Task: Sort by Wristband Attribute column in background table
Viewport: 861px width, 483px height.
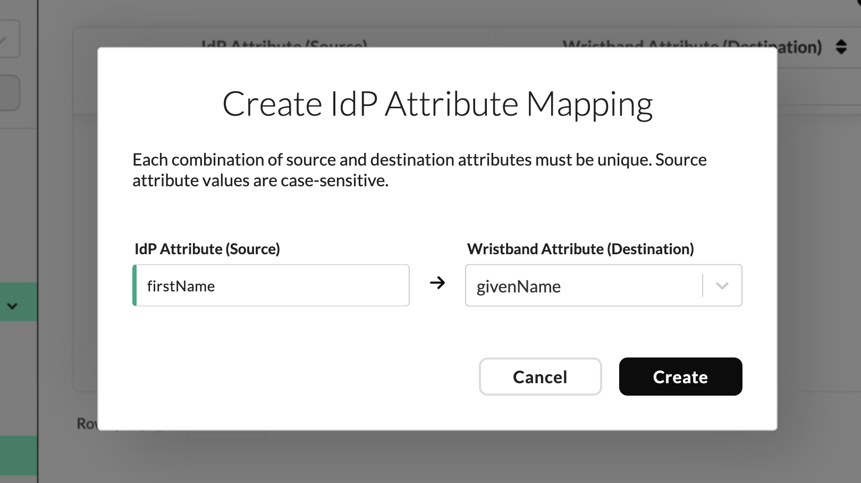Action: (x=841, y=47)
